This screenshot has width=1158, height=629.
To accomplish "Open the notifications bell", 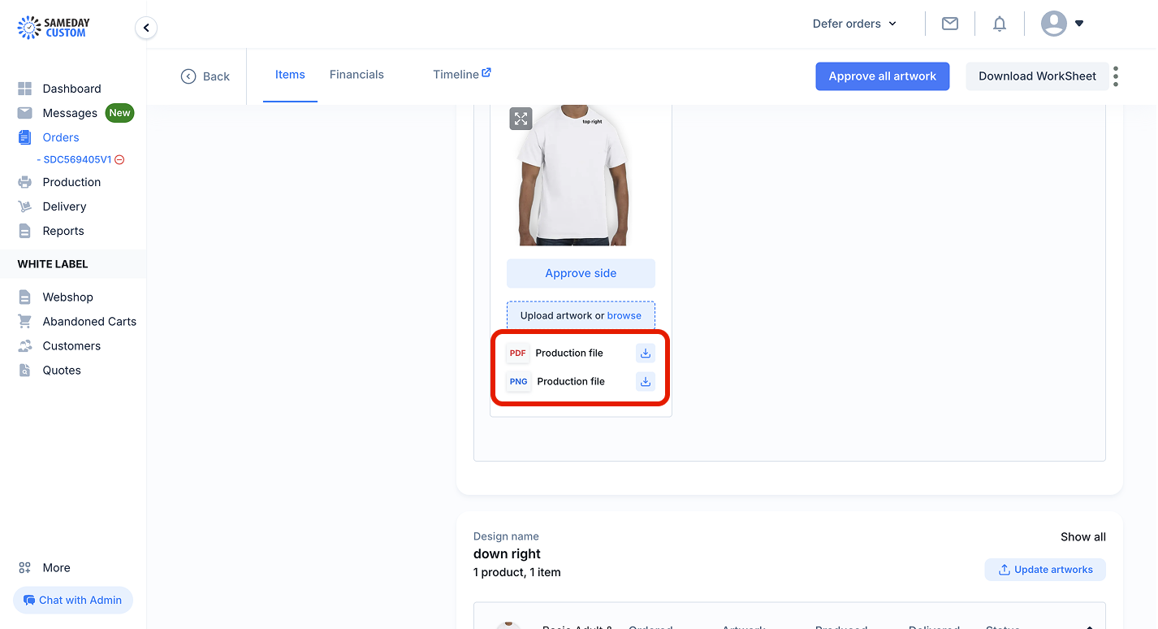I will (1000, 24).
